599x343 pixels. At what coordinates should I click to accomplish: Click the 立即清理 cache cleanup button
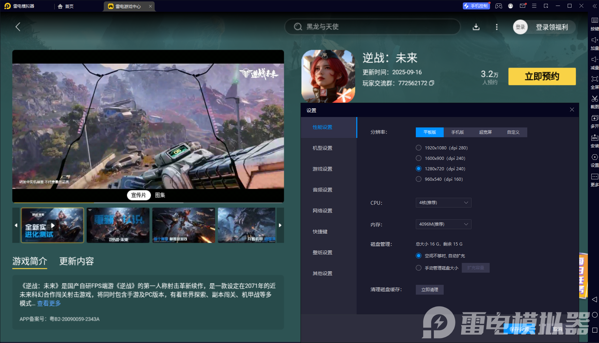[x=429, y=290]
